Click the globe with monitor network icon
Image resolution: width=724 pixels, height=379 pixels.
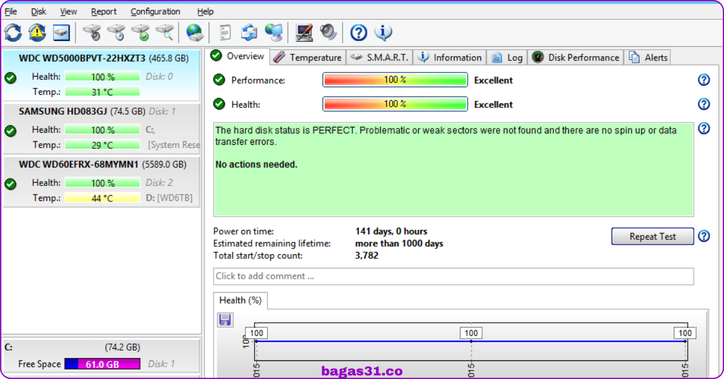click(273, 32)
